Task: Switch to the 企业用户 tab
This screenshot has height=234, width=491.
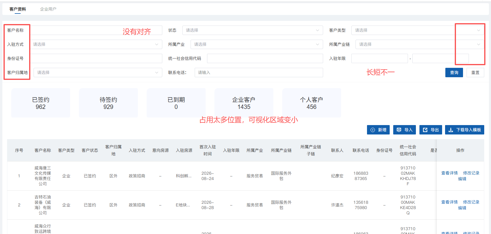Action: click(48, 9)
